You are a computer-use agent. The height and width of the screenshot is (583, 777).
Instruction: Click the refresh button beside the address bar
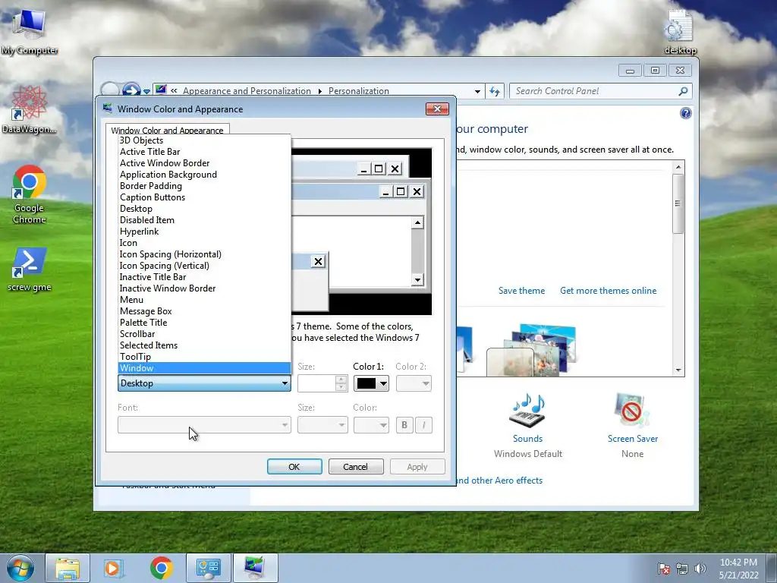click(495, 91)
